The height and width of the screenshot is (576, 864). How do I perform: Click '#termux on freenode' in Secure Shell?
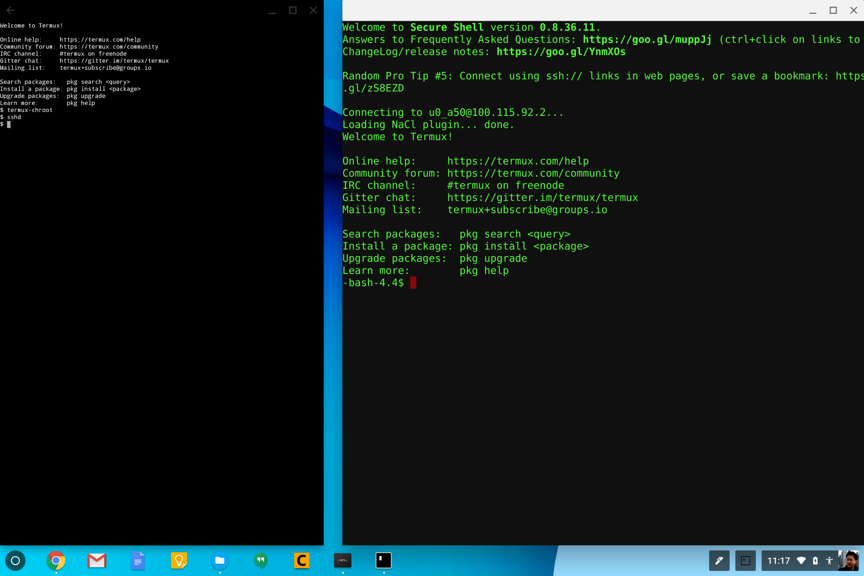(505, 185)
